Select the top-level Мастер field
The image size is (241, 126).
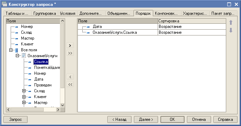[x=28, y=38]
